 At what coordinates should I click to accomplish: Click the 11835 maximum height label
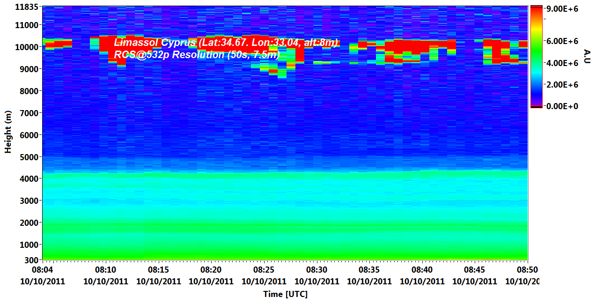coord(26,7)
